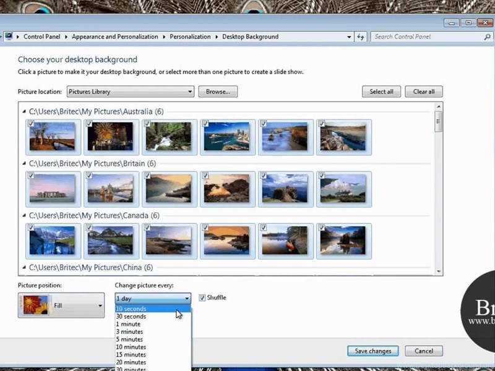Select the Australia sea stacks coastline thumbnail
Screen dimensions: 495x371
(286, 137)
